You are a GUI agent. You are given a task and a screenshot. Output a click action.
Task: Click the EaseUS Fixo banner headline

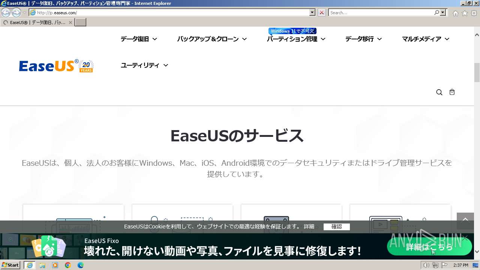222,251
